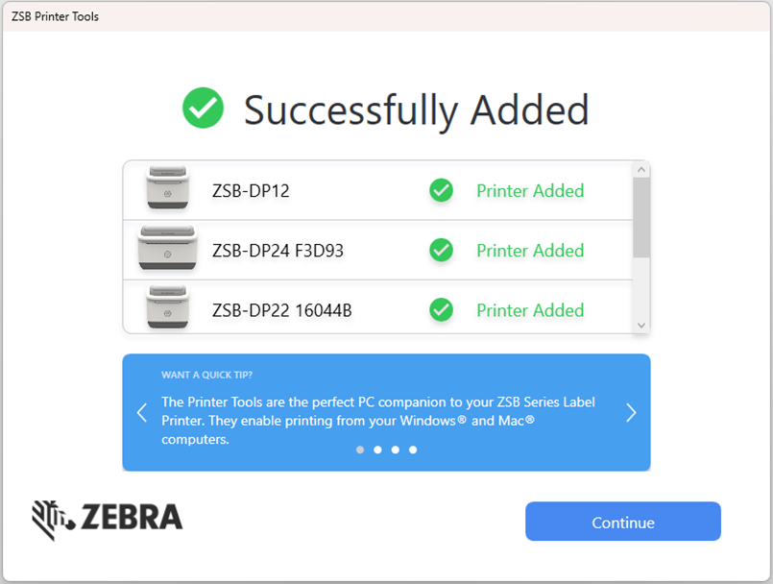
Task: Click the Printer Added label for ZSB-DP12
Action: [529, 190]
